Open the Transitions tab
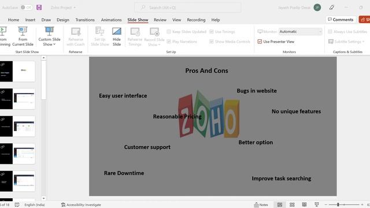Image resolution: width=370 pixels, height=208 pixels. coord(85,20)
